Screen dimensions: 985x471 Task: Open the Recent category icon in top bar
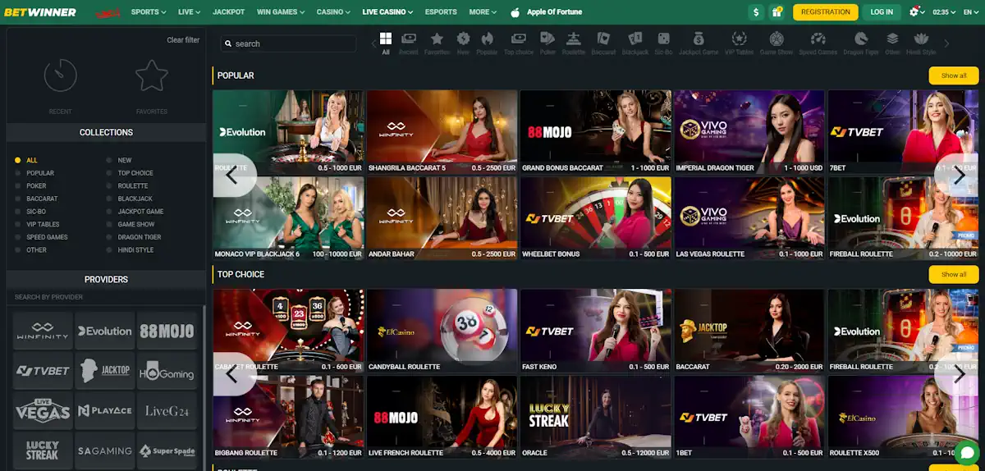(x=408, y=39)
